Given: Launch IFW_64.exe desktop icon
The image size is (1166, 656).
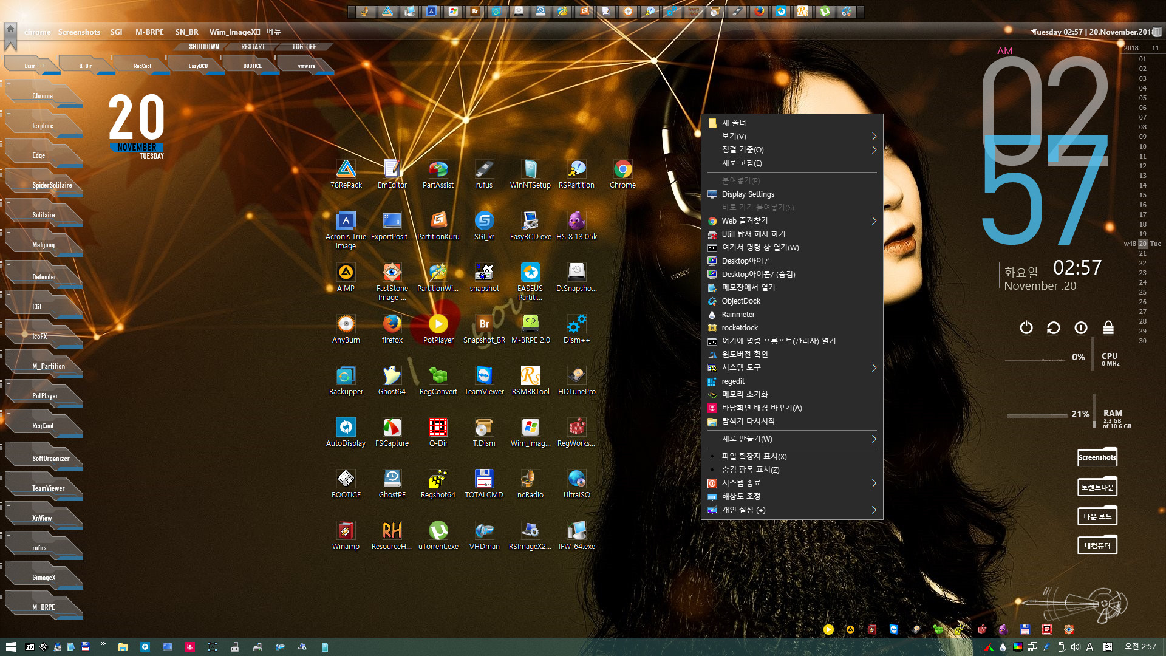Looking at the screenshot, I should [x=576, y=535].
